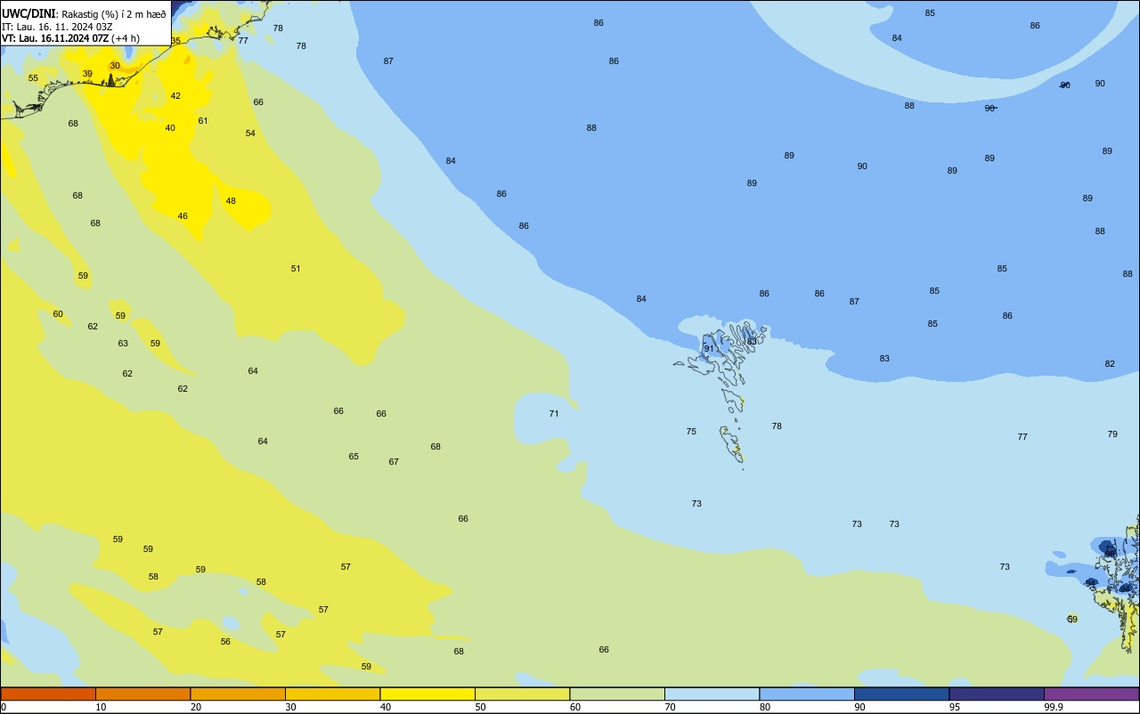This screenshot has height=714, width=1140.
Task: Click the '(+4 h)' forecast offset text
Action: (126, 38)
